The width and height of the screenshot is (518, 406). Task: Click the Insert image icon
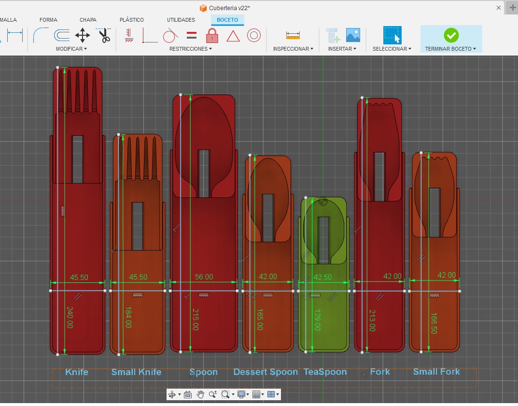click(x=353, y=35)
